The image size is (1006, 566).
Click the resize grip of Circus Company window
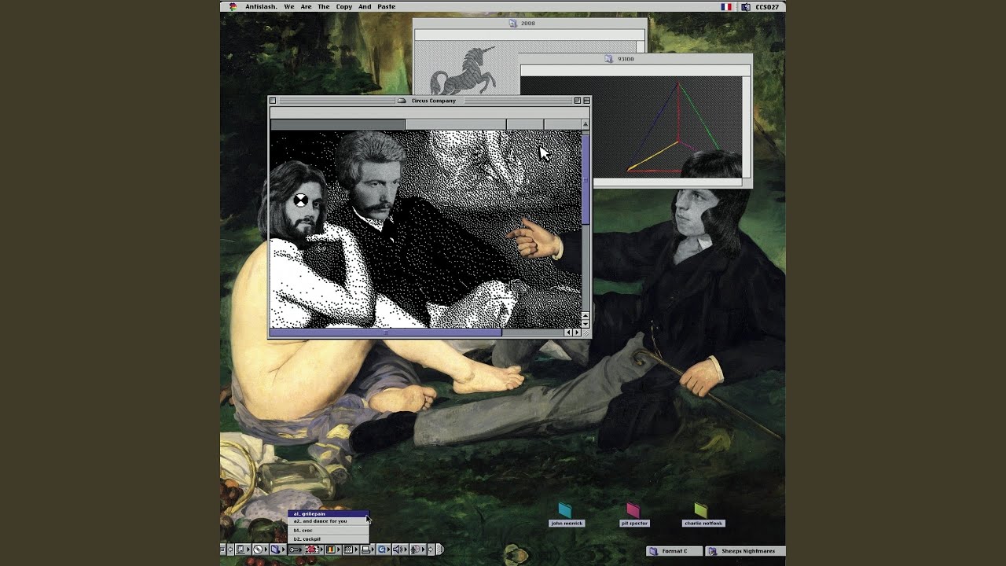point(586,333)
